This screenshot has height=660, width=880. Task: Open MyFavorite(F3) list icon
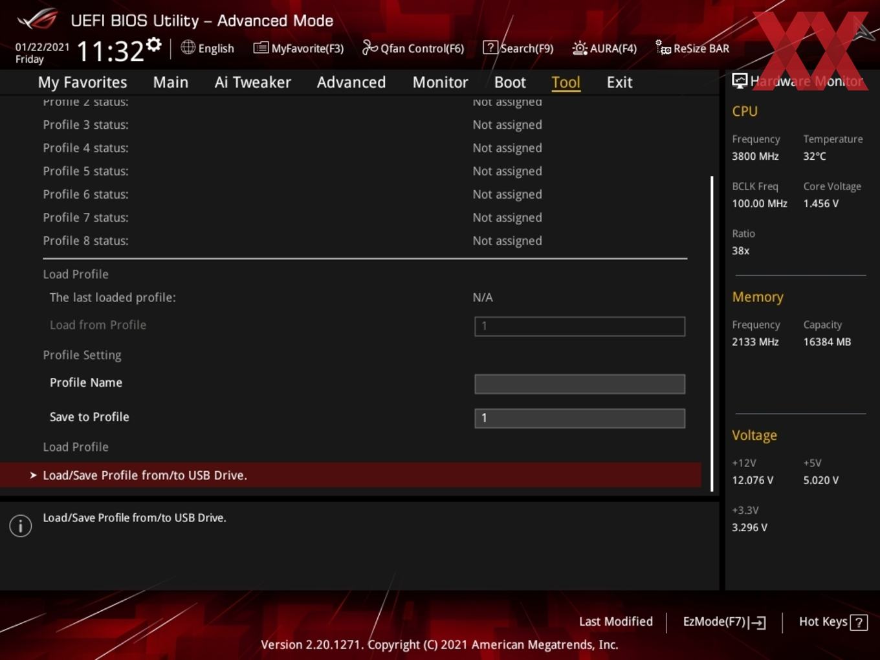pos(261,48)
